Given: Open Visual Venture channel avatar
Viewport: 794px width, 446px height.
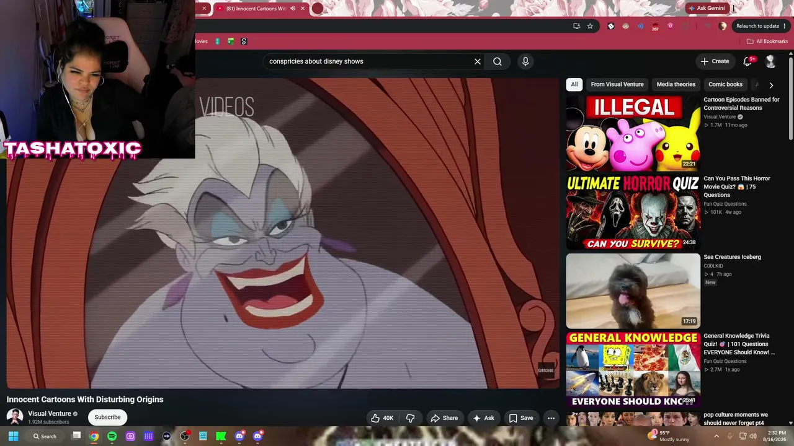Looking at the screenshot, I should tap(15, 417).
